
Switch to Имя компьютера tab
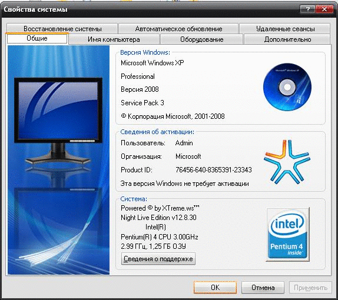tap(114, 39)
